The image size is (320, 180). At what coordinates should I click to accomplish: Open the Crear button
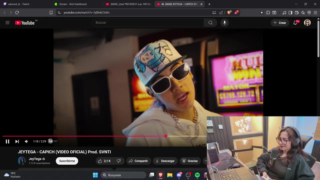point(280,22)
